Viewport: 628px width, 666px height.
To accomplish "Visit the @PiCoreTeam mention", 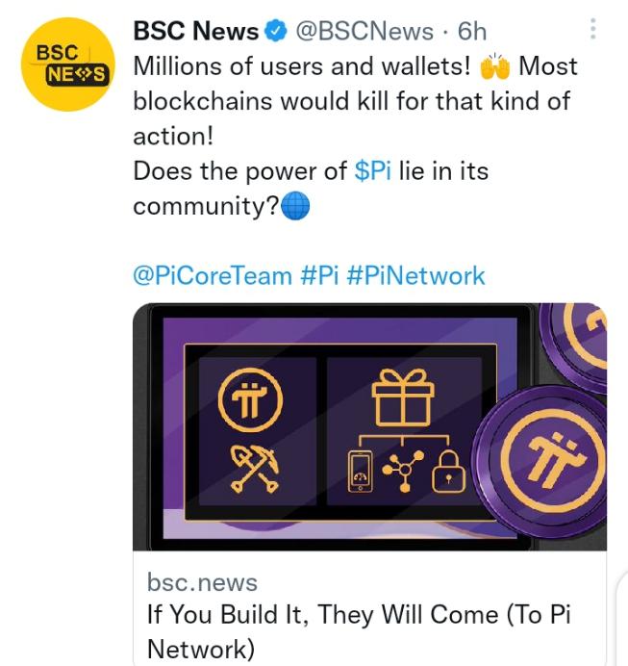I will (x=212, y=276).
